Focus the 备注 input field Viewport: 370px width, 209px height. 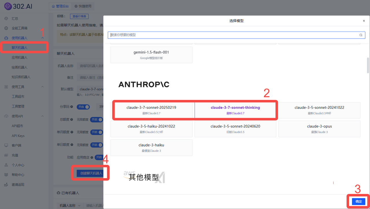(90, 78)
